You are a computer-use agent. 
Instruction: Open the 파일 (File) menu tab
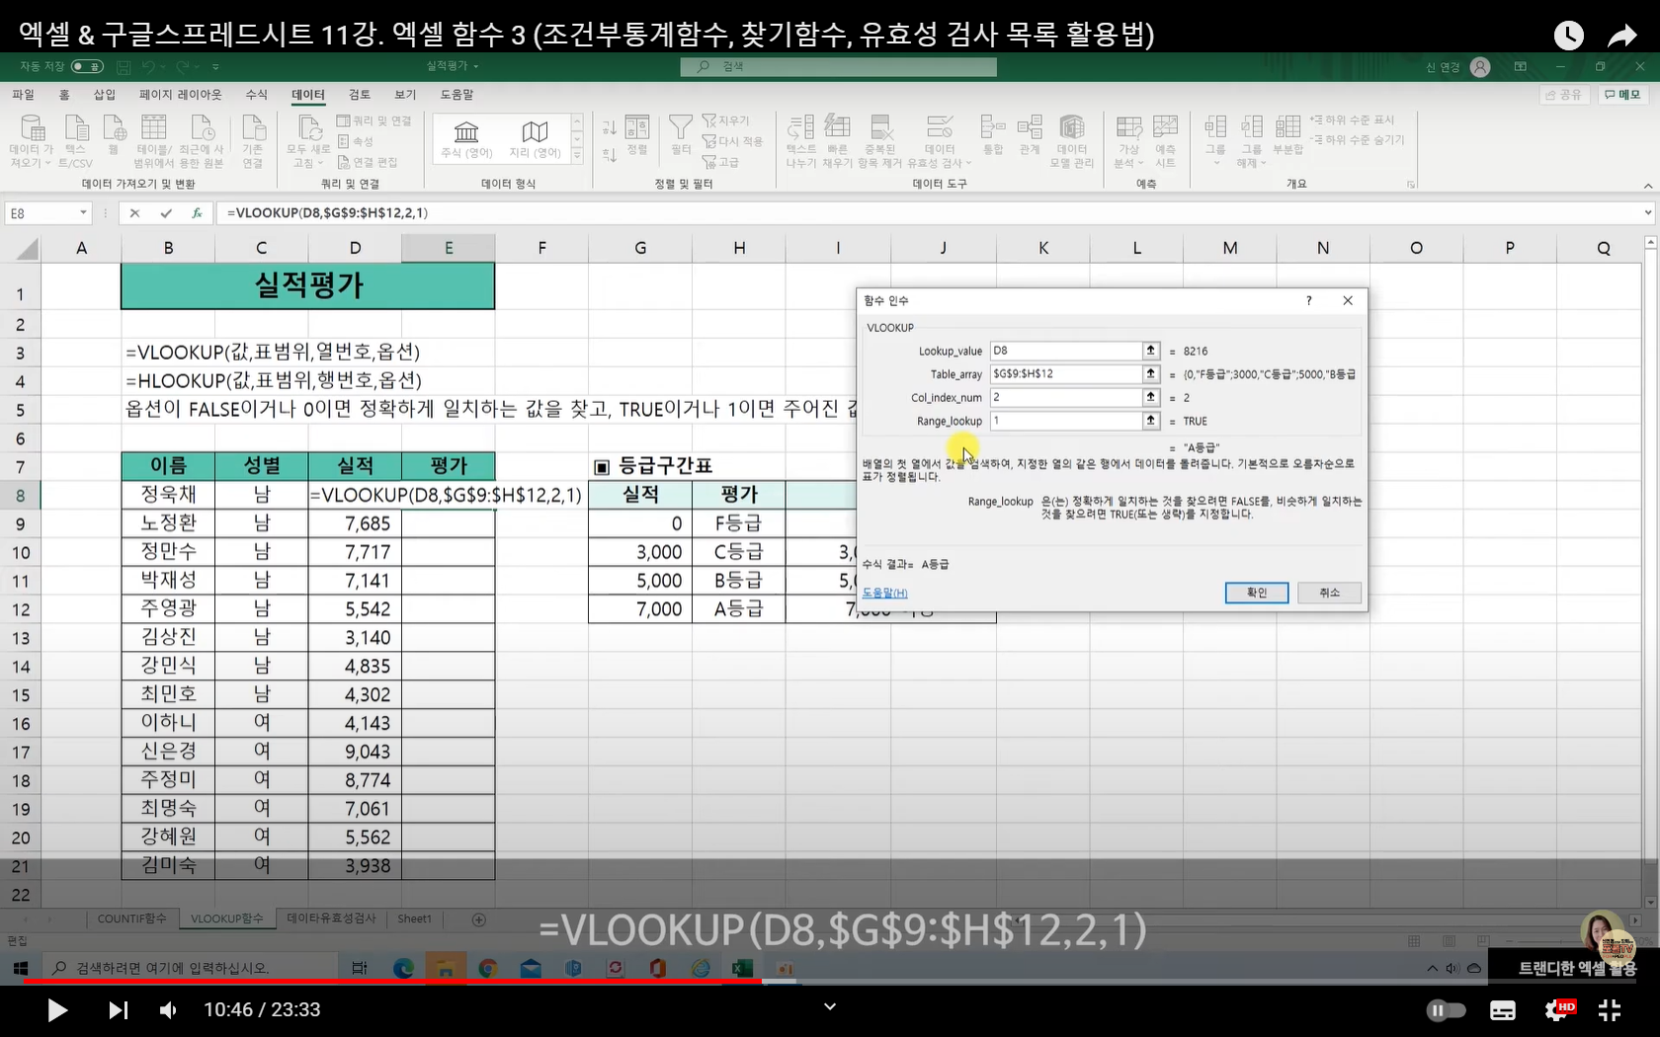23,95
